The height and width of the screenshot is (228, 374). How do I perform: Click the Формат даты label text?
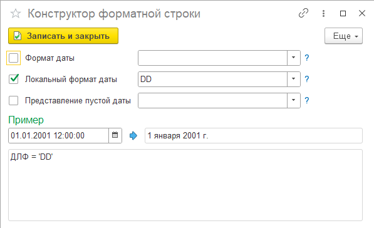coord(50,58)
